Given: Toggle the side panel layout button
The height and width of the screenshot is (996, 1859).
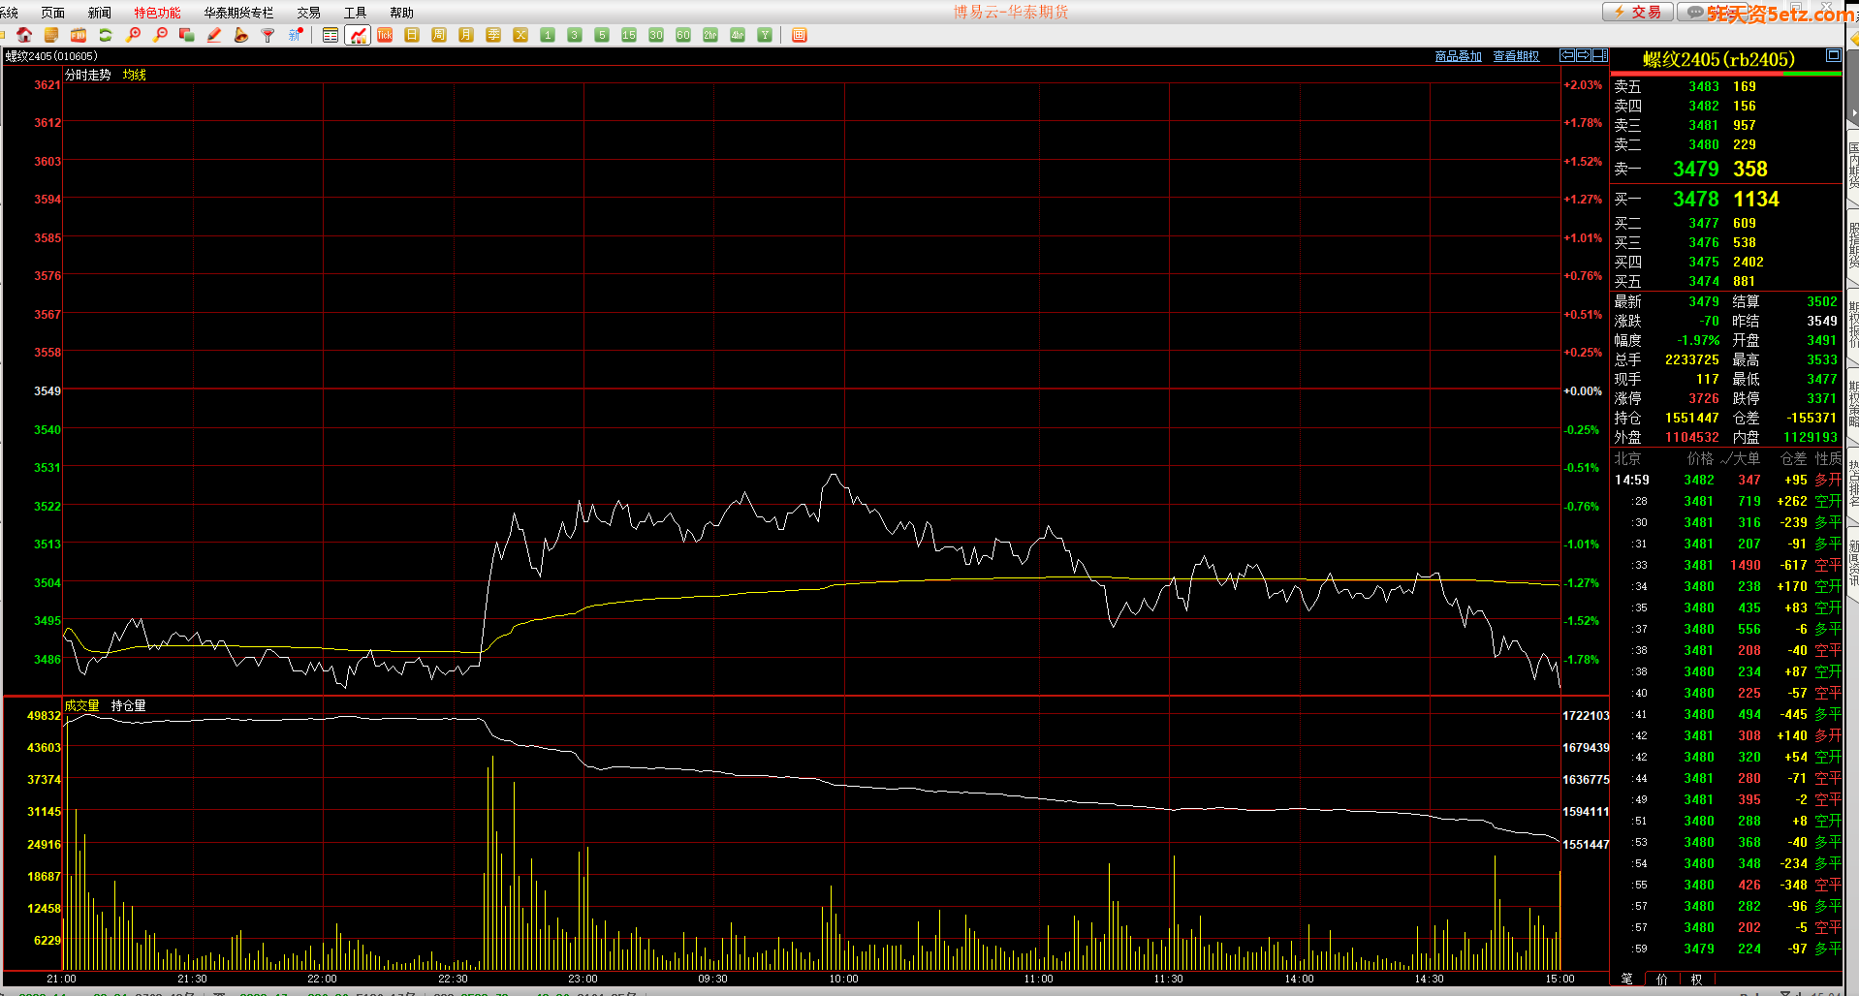Looking at the screenshot, I should 1599,55.
